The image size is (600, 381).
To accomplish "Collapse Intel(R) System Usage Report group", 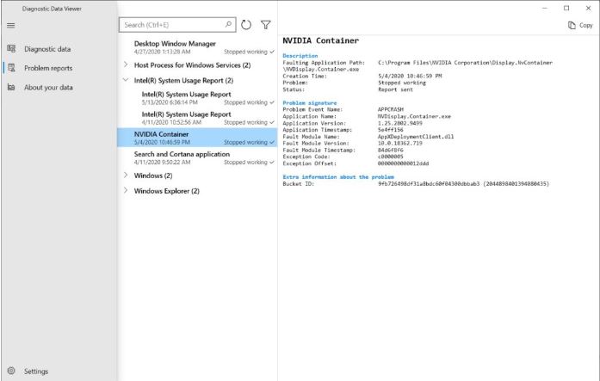I will pyautogui.click(x=126, y=80).
